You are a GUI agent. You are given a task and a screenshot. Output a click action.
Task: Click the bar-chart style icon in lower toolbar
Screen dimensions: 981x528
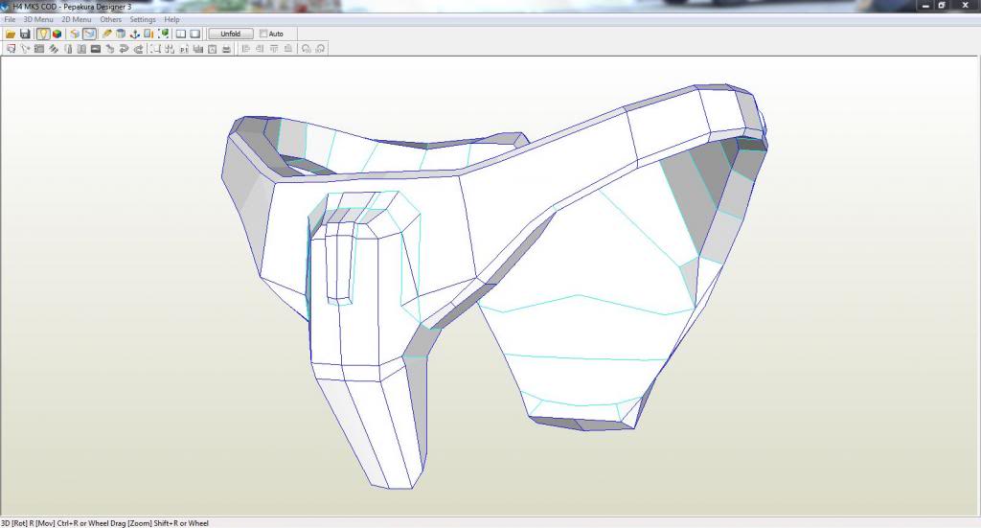(x=197, y=49)
